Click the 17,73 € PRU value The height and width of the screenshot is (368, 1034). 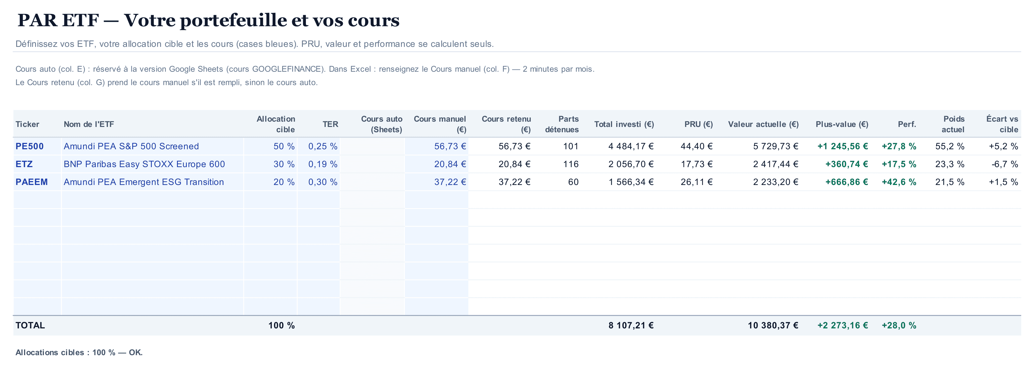coord(697,164)
